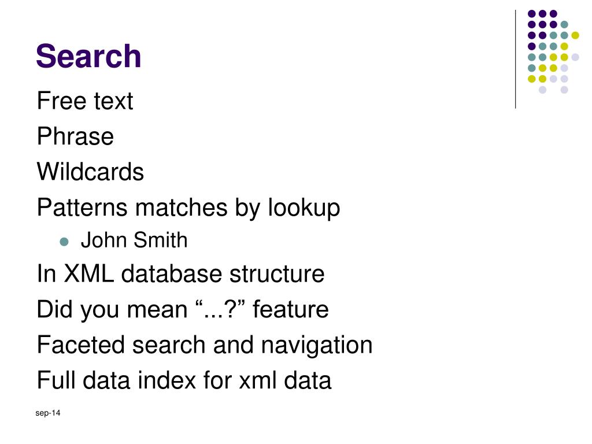Click the bottom-right lavender dot in grid
This screenshot has width=592, height=444.
(564, 90)
